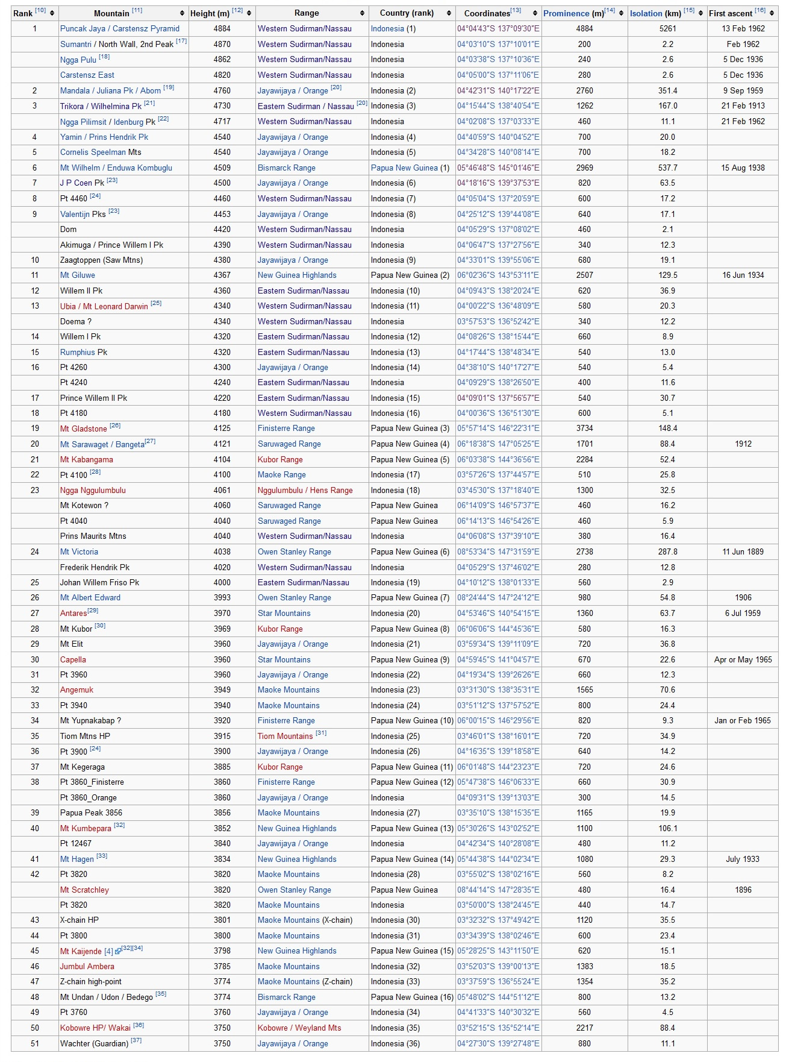Open Tiom Mountains red link
The image size is (786, 1062).
pyautogui.click(x=285, y=736)
